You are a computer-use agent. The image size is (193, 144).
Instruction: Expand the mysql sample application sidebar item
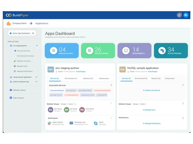[36, 77]
